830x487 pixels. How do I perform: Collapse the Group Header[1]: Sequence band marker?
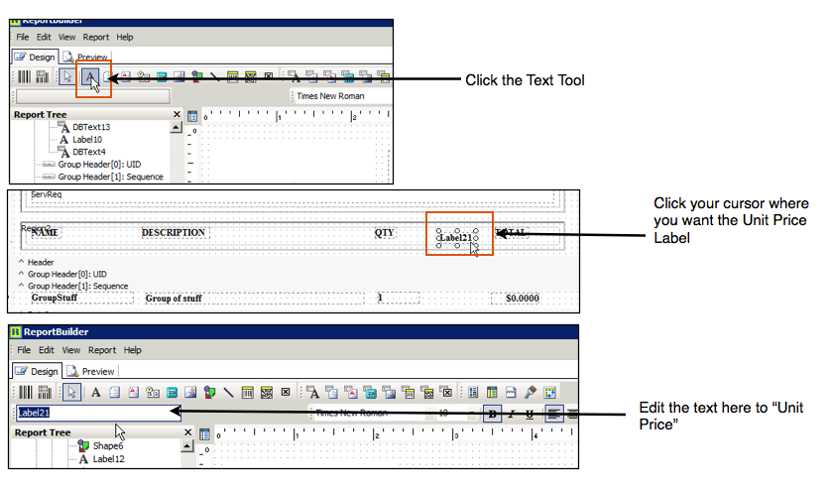(x=21, y=286)
